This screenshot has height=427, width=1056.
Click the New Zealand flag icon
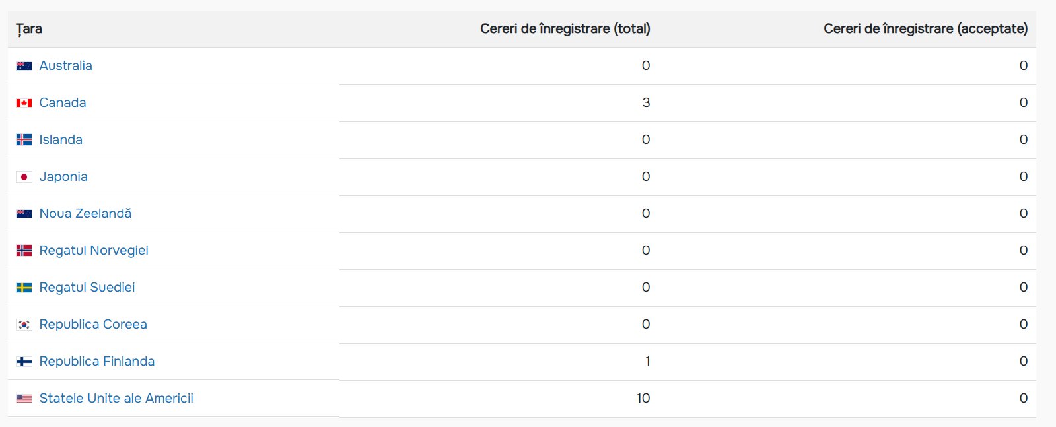coord(24,214)
